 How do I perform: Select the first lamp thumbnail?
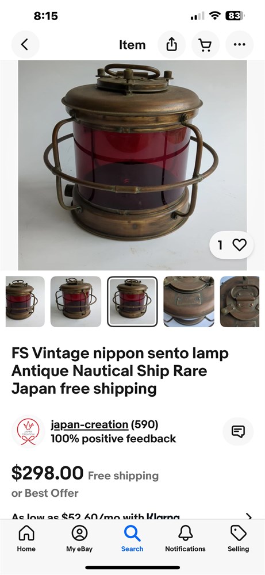(x=25, y=301)
